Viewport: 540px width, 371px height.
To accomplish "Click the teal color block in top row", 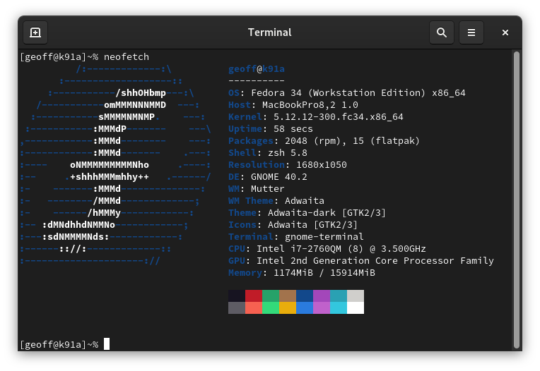I will (339, 296).
